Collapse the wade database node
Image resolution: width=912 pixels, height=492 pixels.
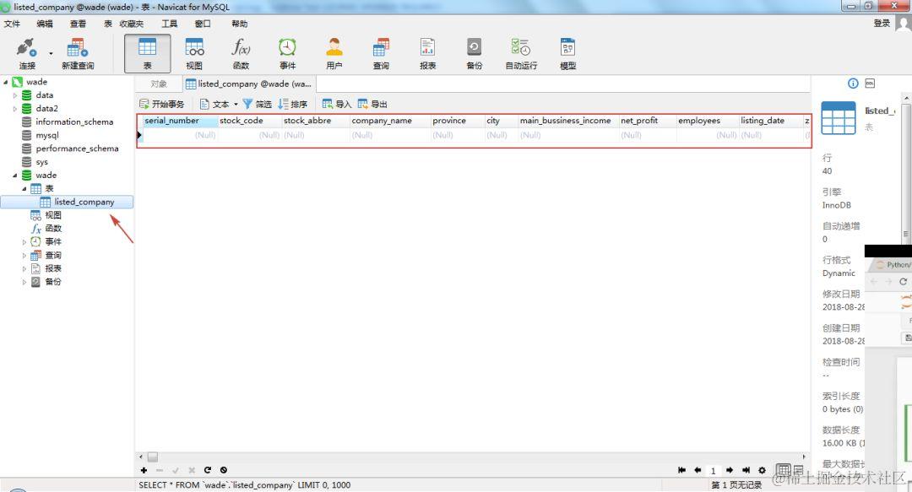15,176
